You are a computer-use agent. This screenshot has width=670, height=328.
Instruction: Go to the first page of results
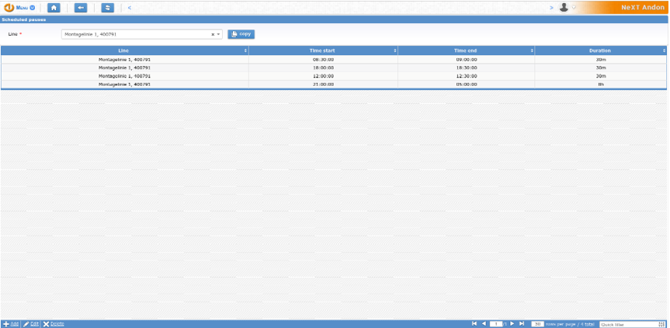point(474,323)
